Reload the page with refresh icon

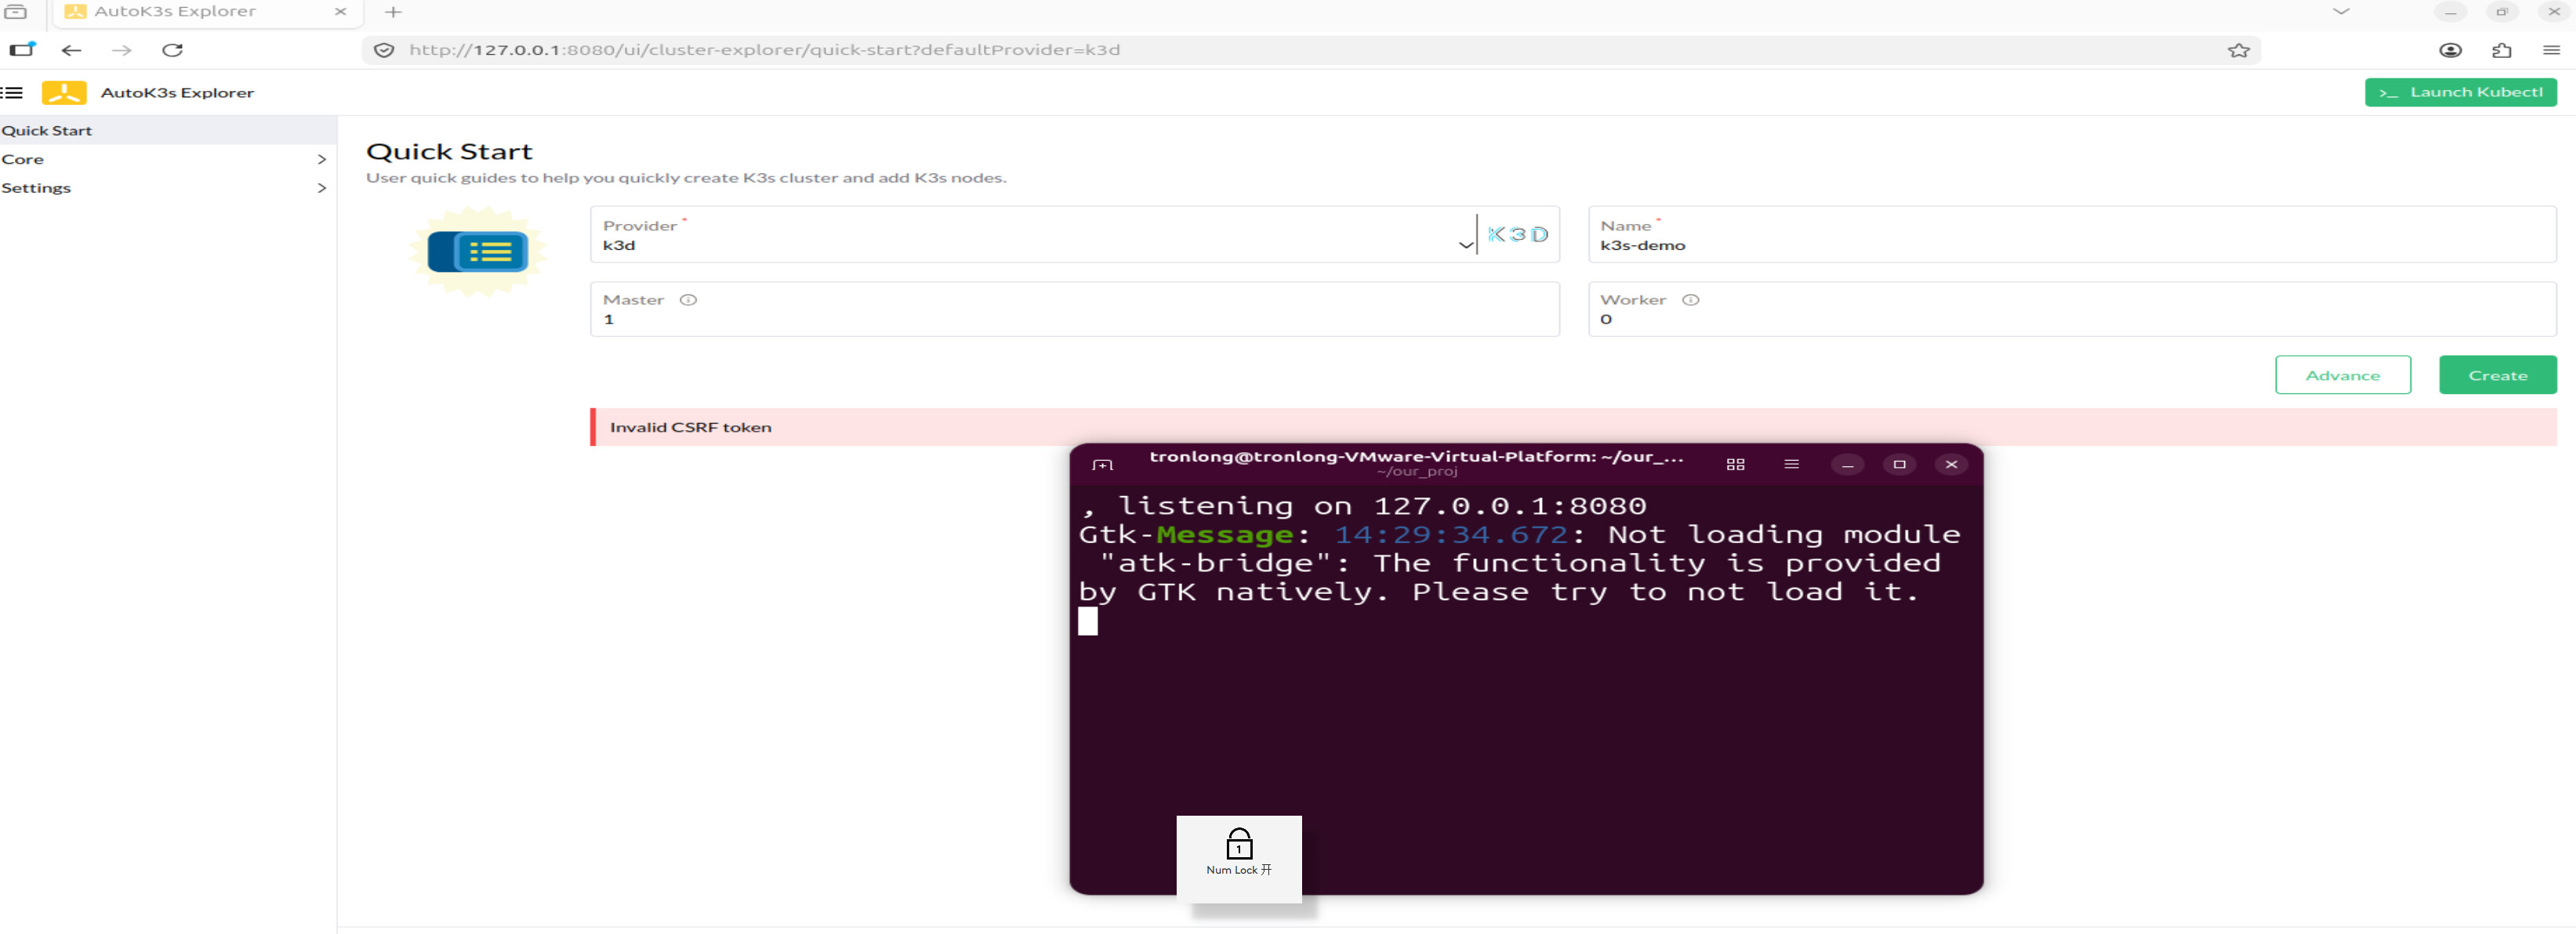[173, 50]
